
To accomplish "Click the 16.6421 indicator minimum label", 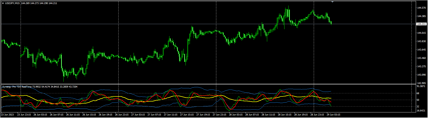I will tap(421, 111).
